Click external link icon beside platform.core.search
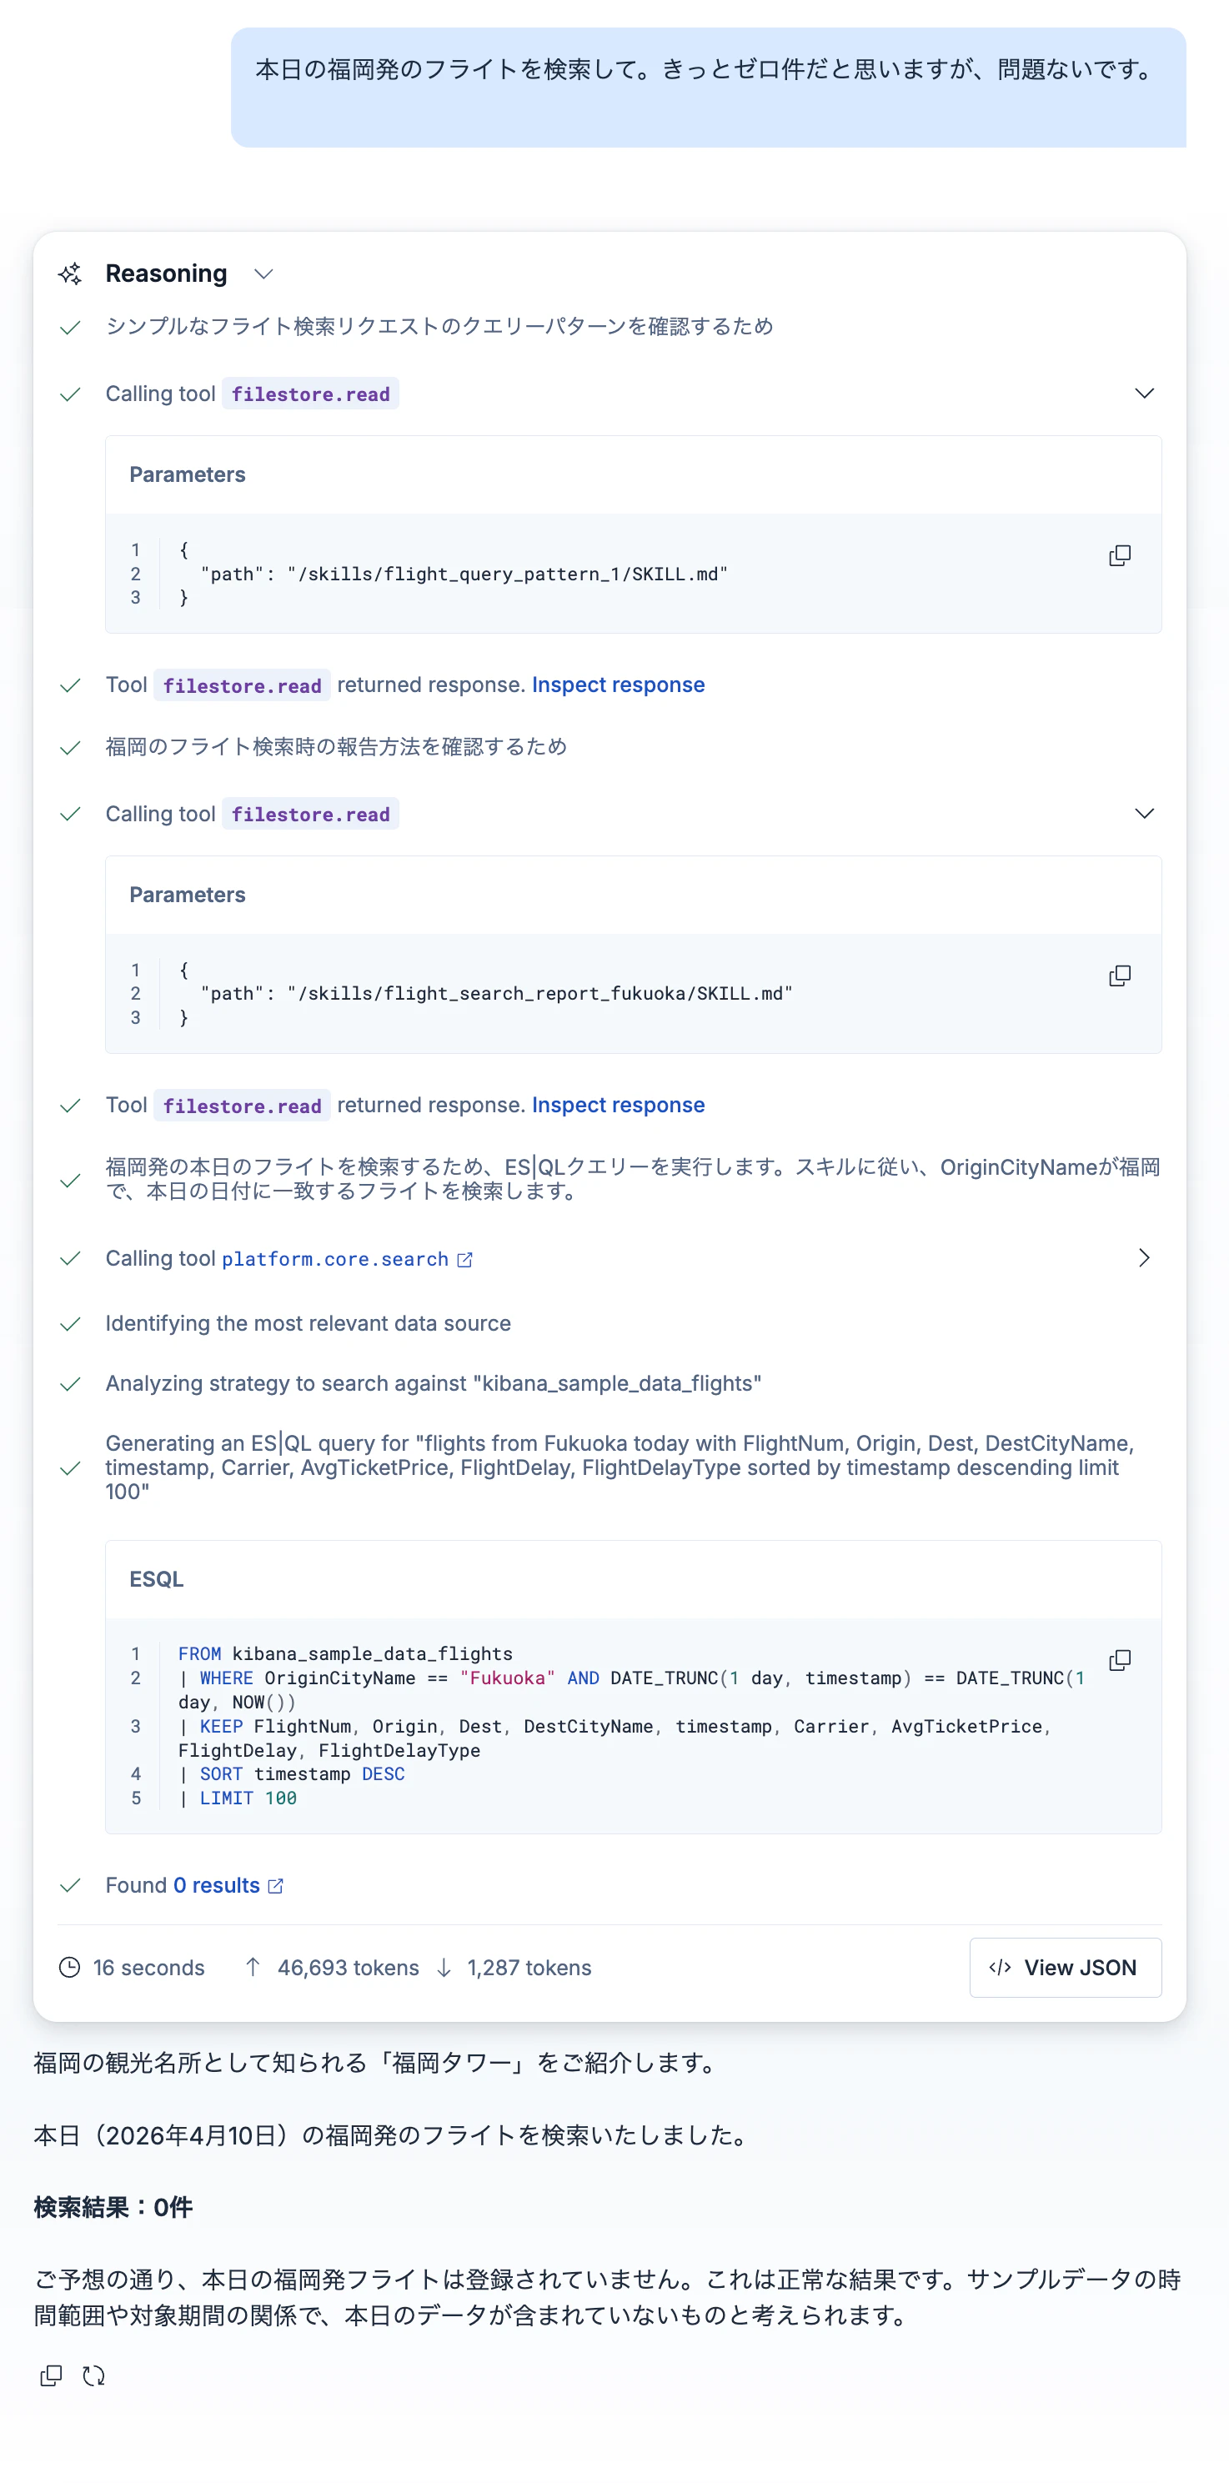This screenshot has width=1229, height=2483. pyautogui.click(x=464, y=1260)
